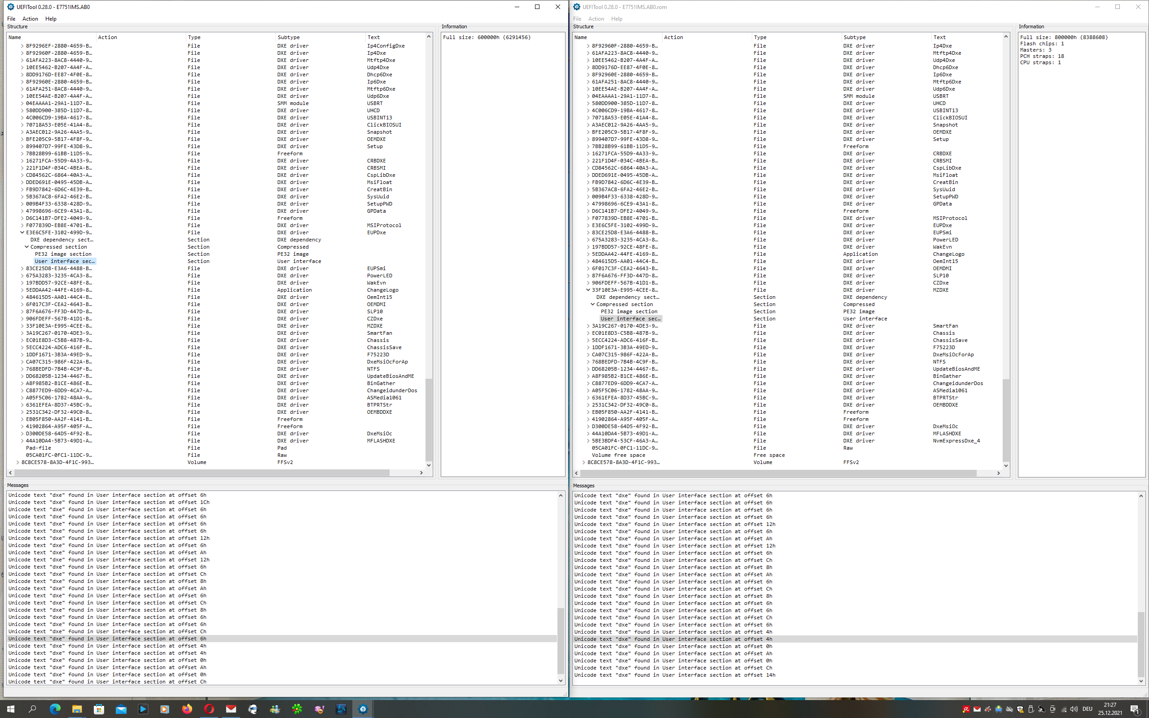Select the highlighted offset 6h message in the left Messages
Viewport: 1149px width, 718px height.
(x=282, y=639)
